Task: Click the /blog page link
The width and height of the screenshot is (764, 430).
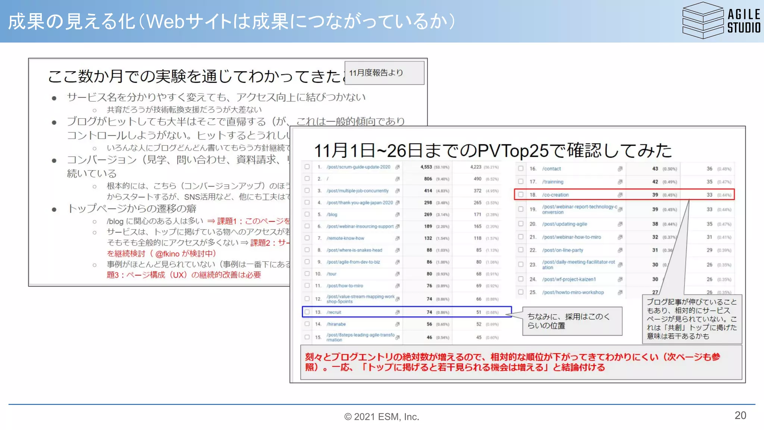Action: click(332, 215)
